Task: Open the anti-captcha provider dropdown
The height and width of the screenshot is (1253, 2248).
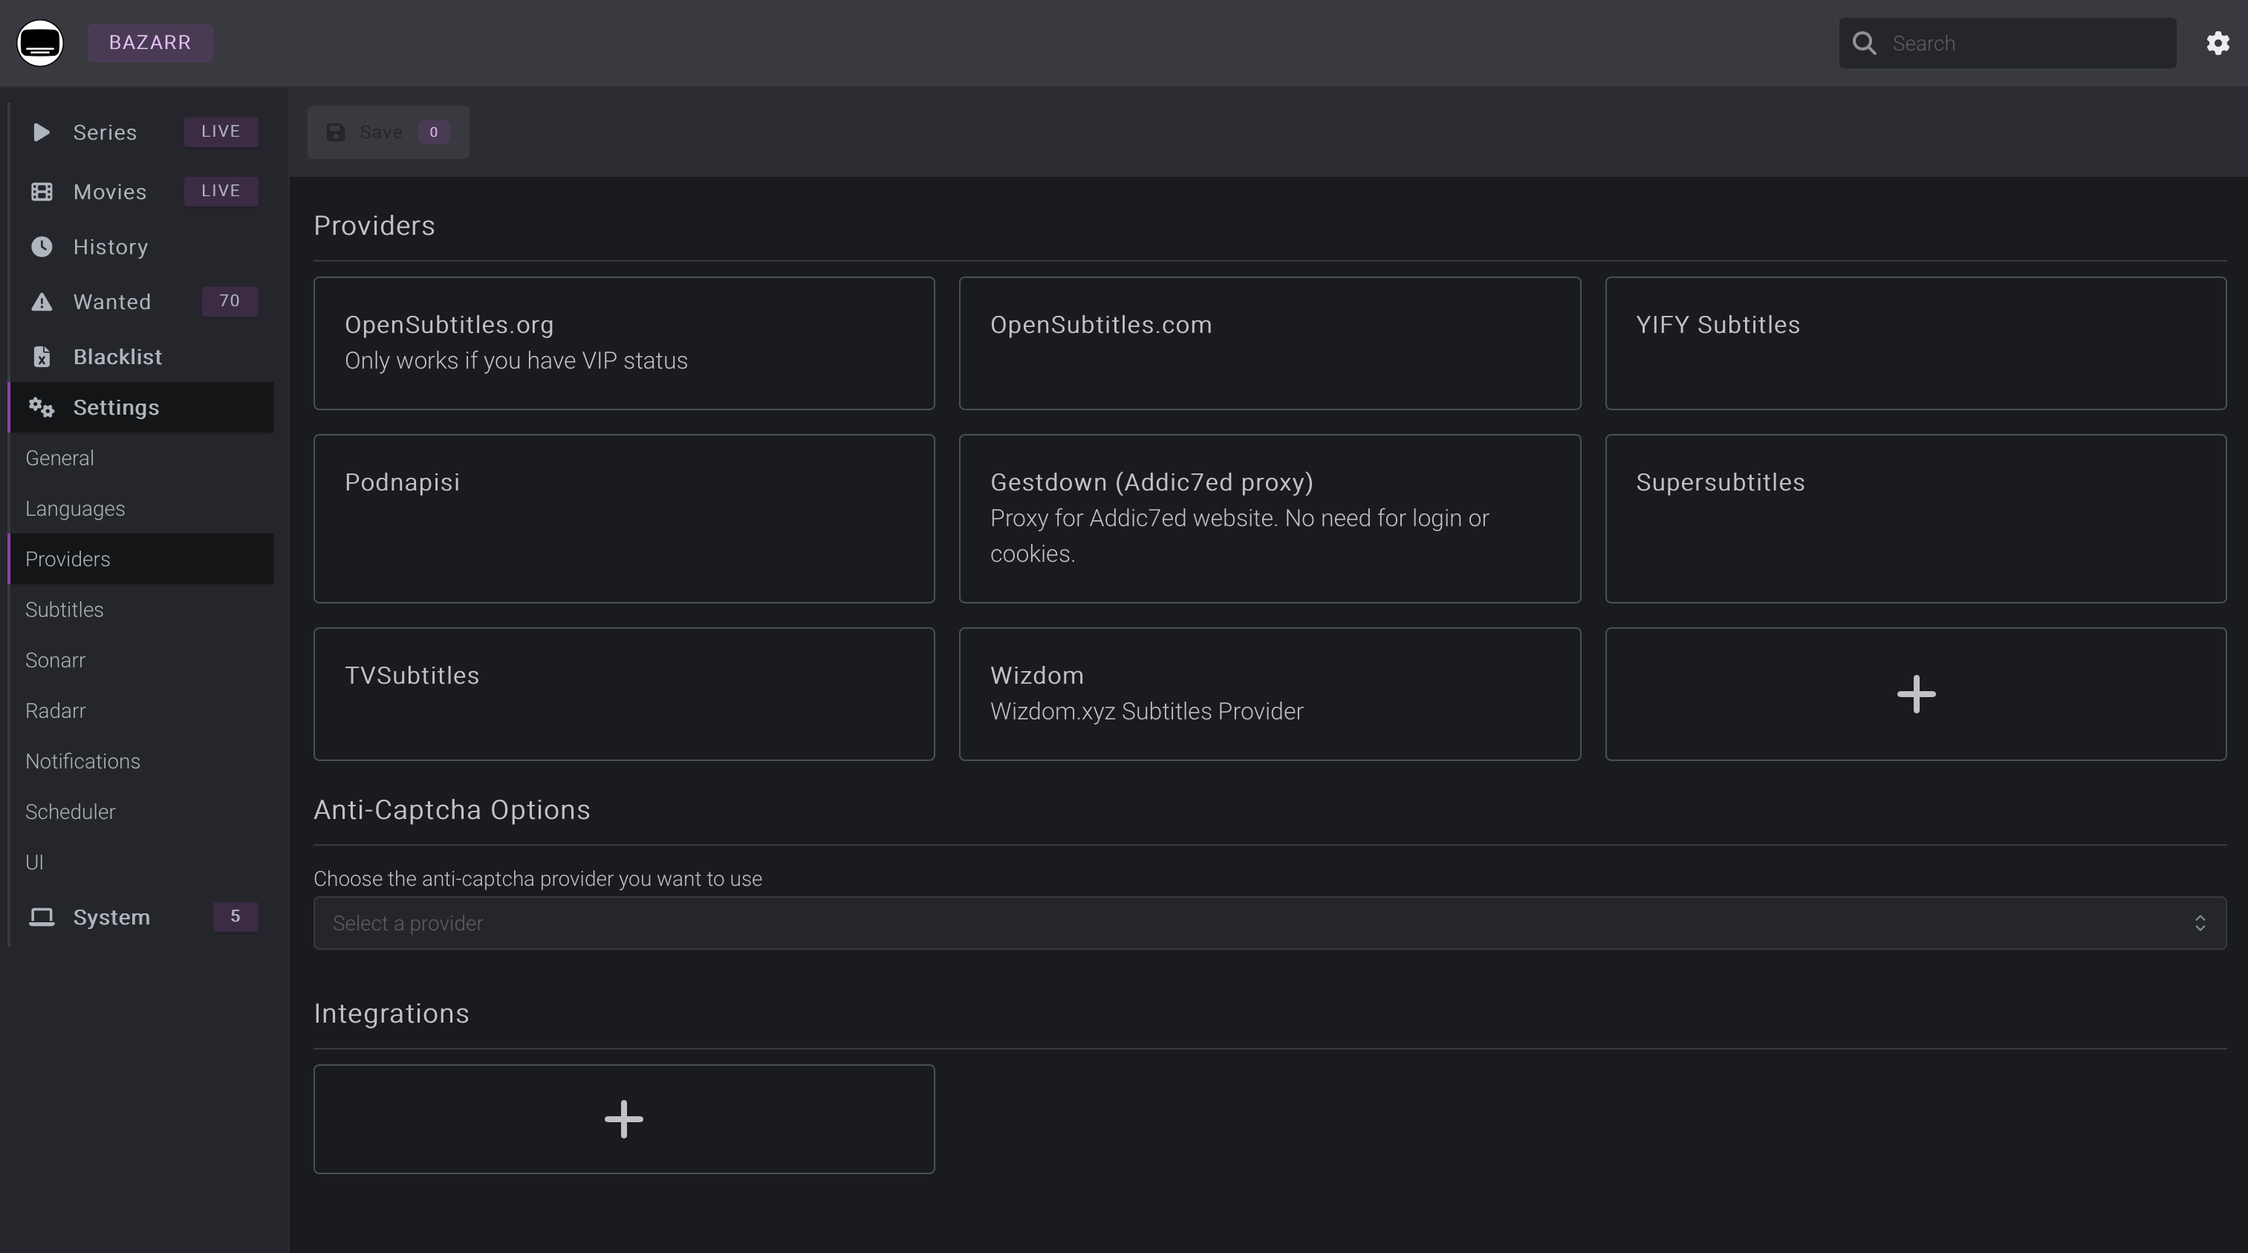Action: pos(1257,923)
